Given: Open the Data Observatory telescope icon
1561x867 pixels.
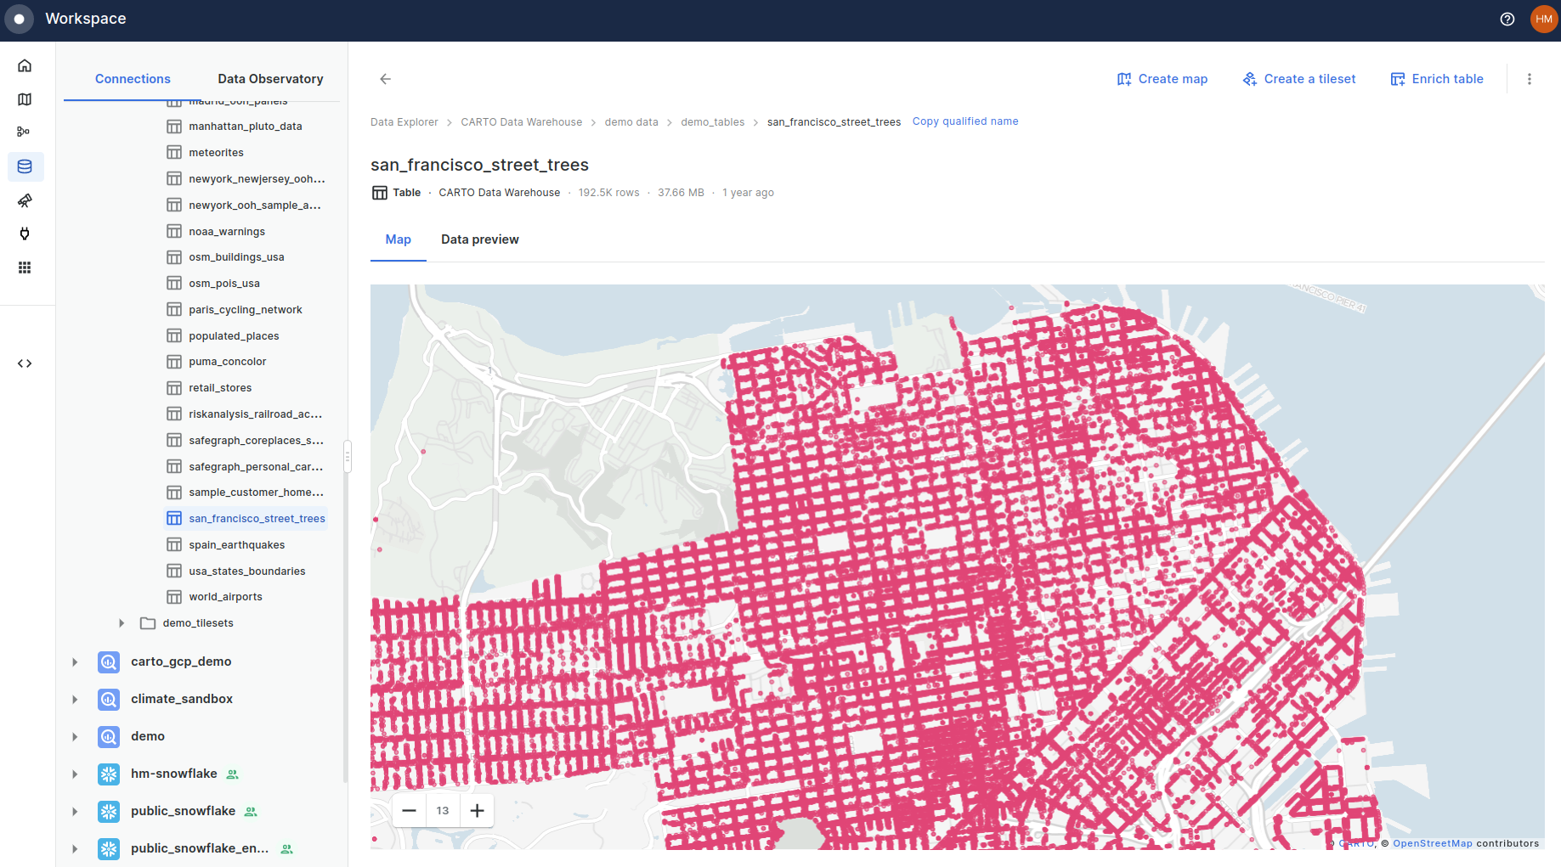Looking at the screenshot, I should pyautogui.click(x=25, y=200).
